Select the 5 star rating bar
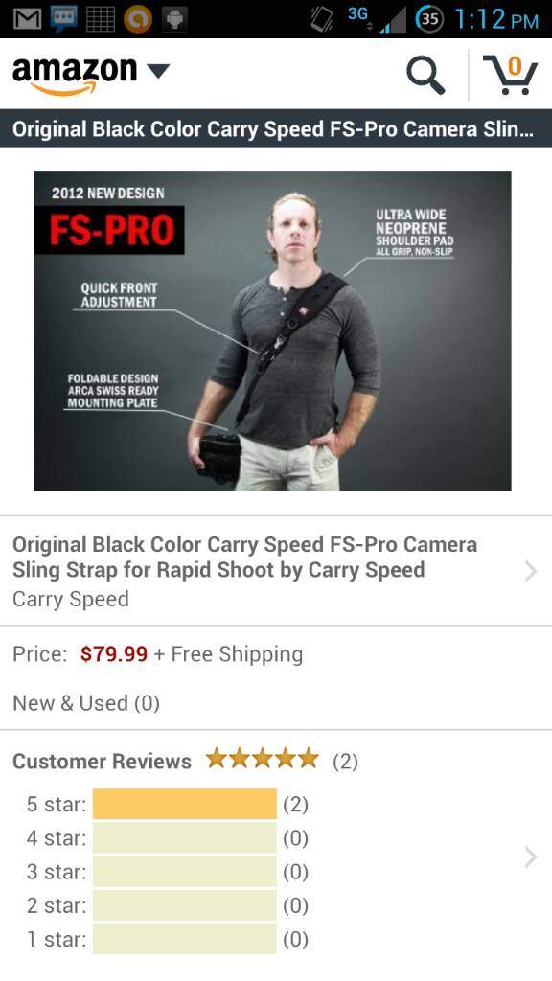 [185, 804]
